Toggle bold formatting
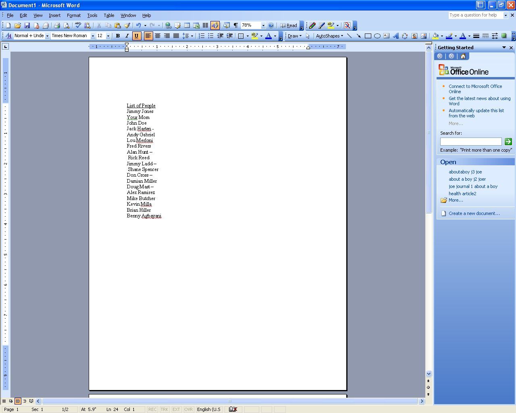Viewport: 516px width, 413px height. (x=118, y=36)
